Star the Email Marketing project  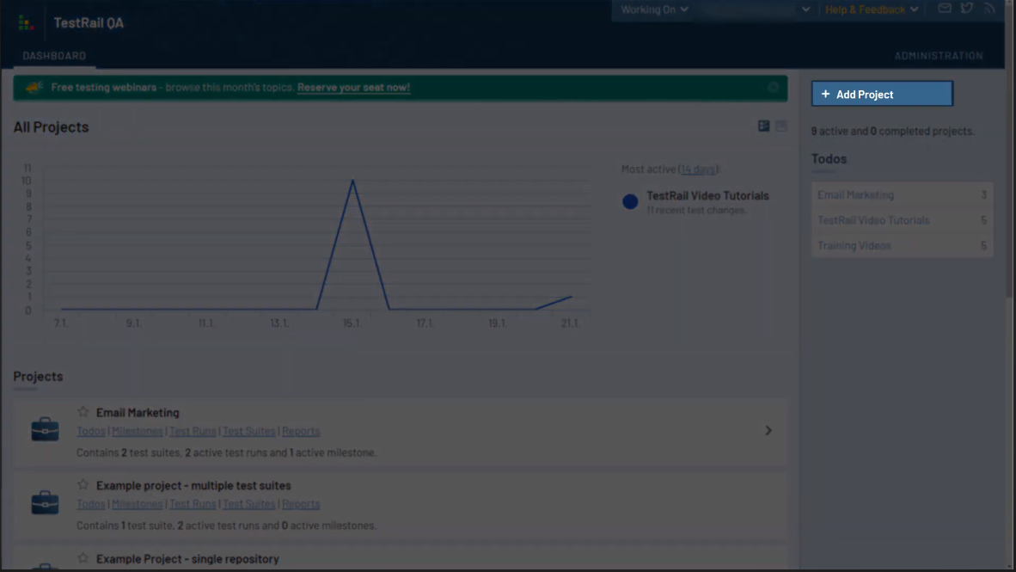click(x=83, y=412)
